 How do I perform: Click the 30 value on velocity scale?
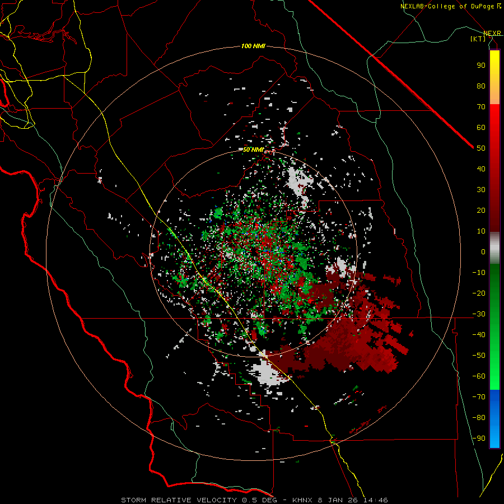pyautogui.click(x=481, y=190)
